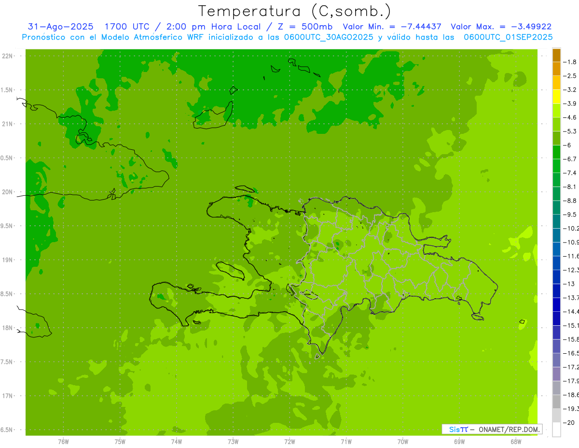Click the orange swatch between -1.8 and -2.5
The width and height of the screenshot is (579, 448).
coord(556,69)
